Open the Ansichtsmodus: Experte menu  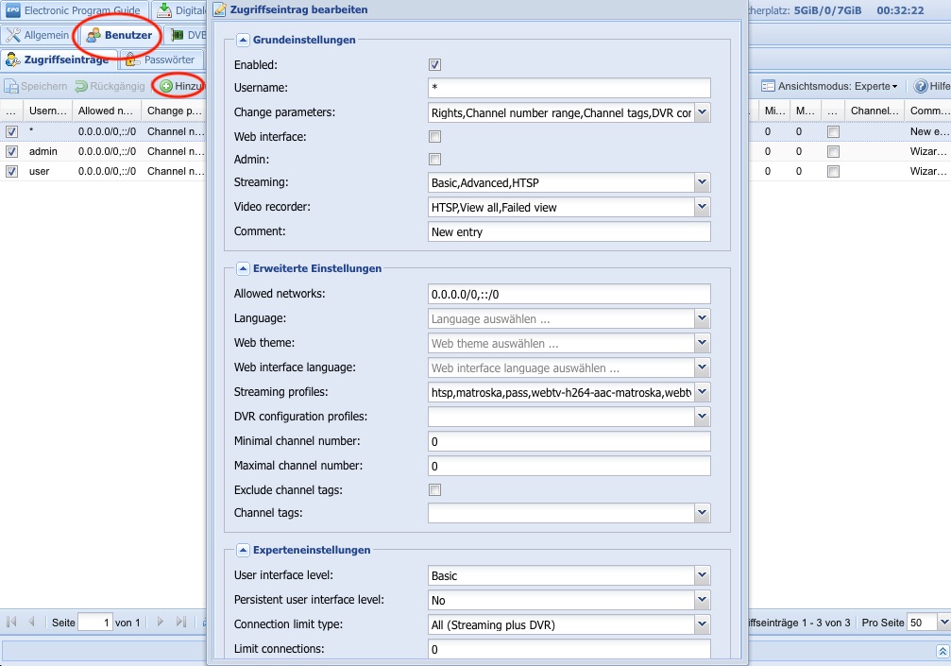point(830,86)
